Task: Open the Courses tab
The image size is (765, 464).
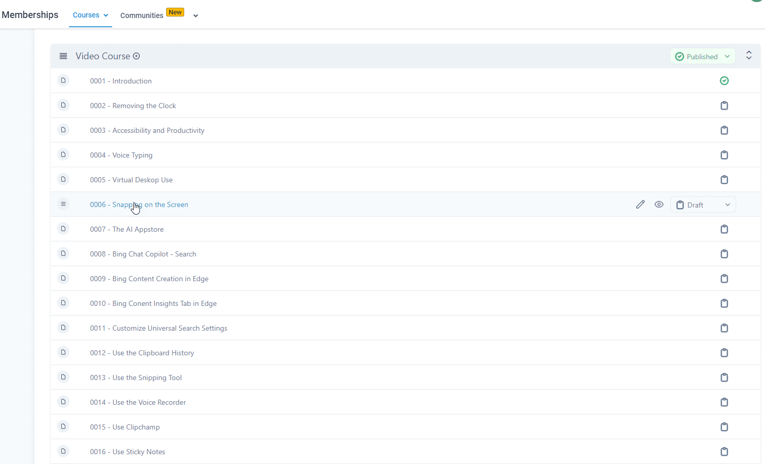Action: coord(90,15)
